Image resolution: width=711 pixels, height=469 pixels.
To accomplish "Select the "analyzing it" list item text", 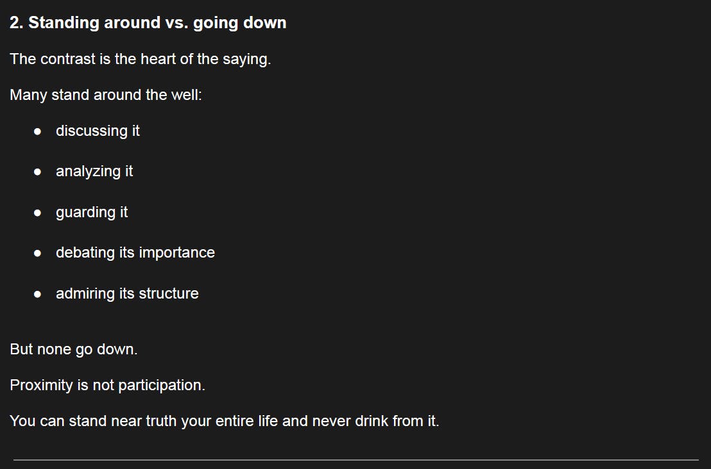I will (x=94, y=172).
